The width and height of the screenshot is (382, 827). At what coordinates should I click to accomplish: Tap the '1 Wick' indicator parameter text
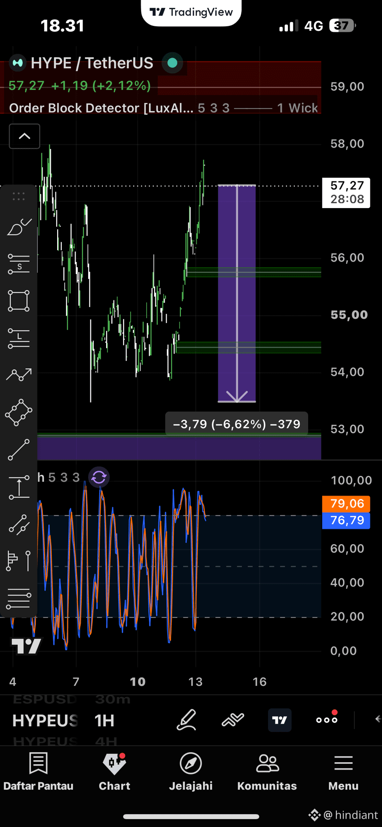click(x=298, y=108)
